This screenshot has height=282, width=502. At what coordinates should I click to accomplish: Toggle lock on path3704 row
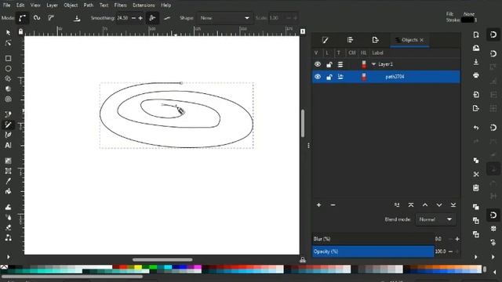pos(329,77)
